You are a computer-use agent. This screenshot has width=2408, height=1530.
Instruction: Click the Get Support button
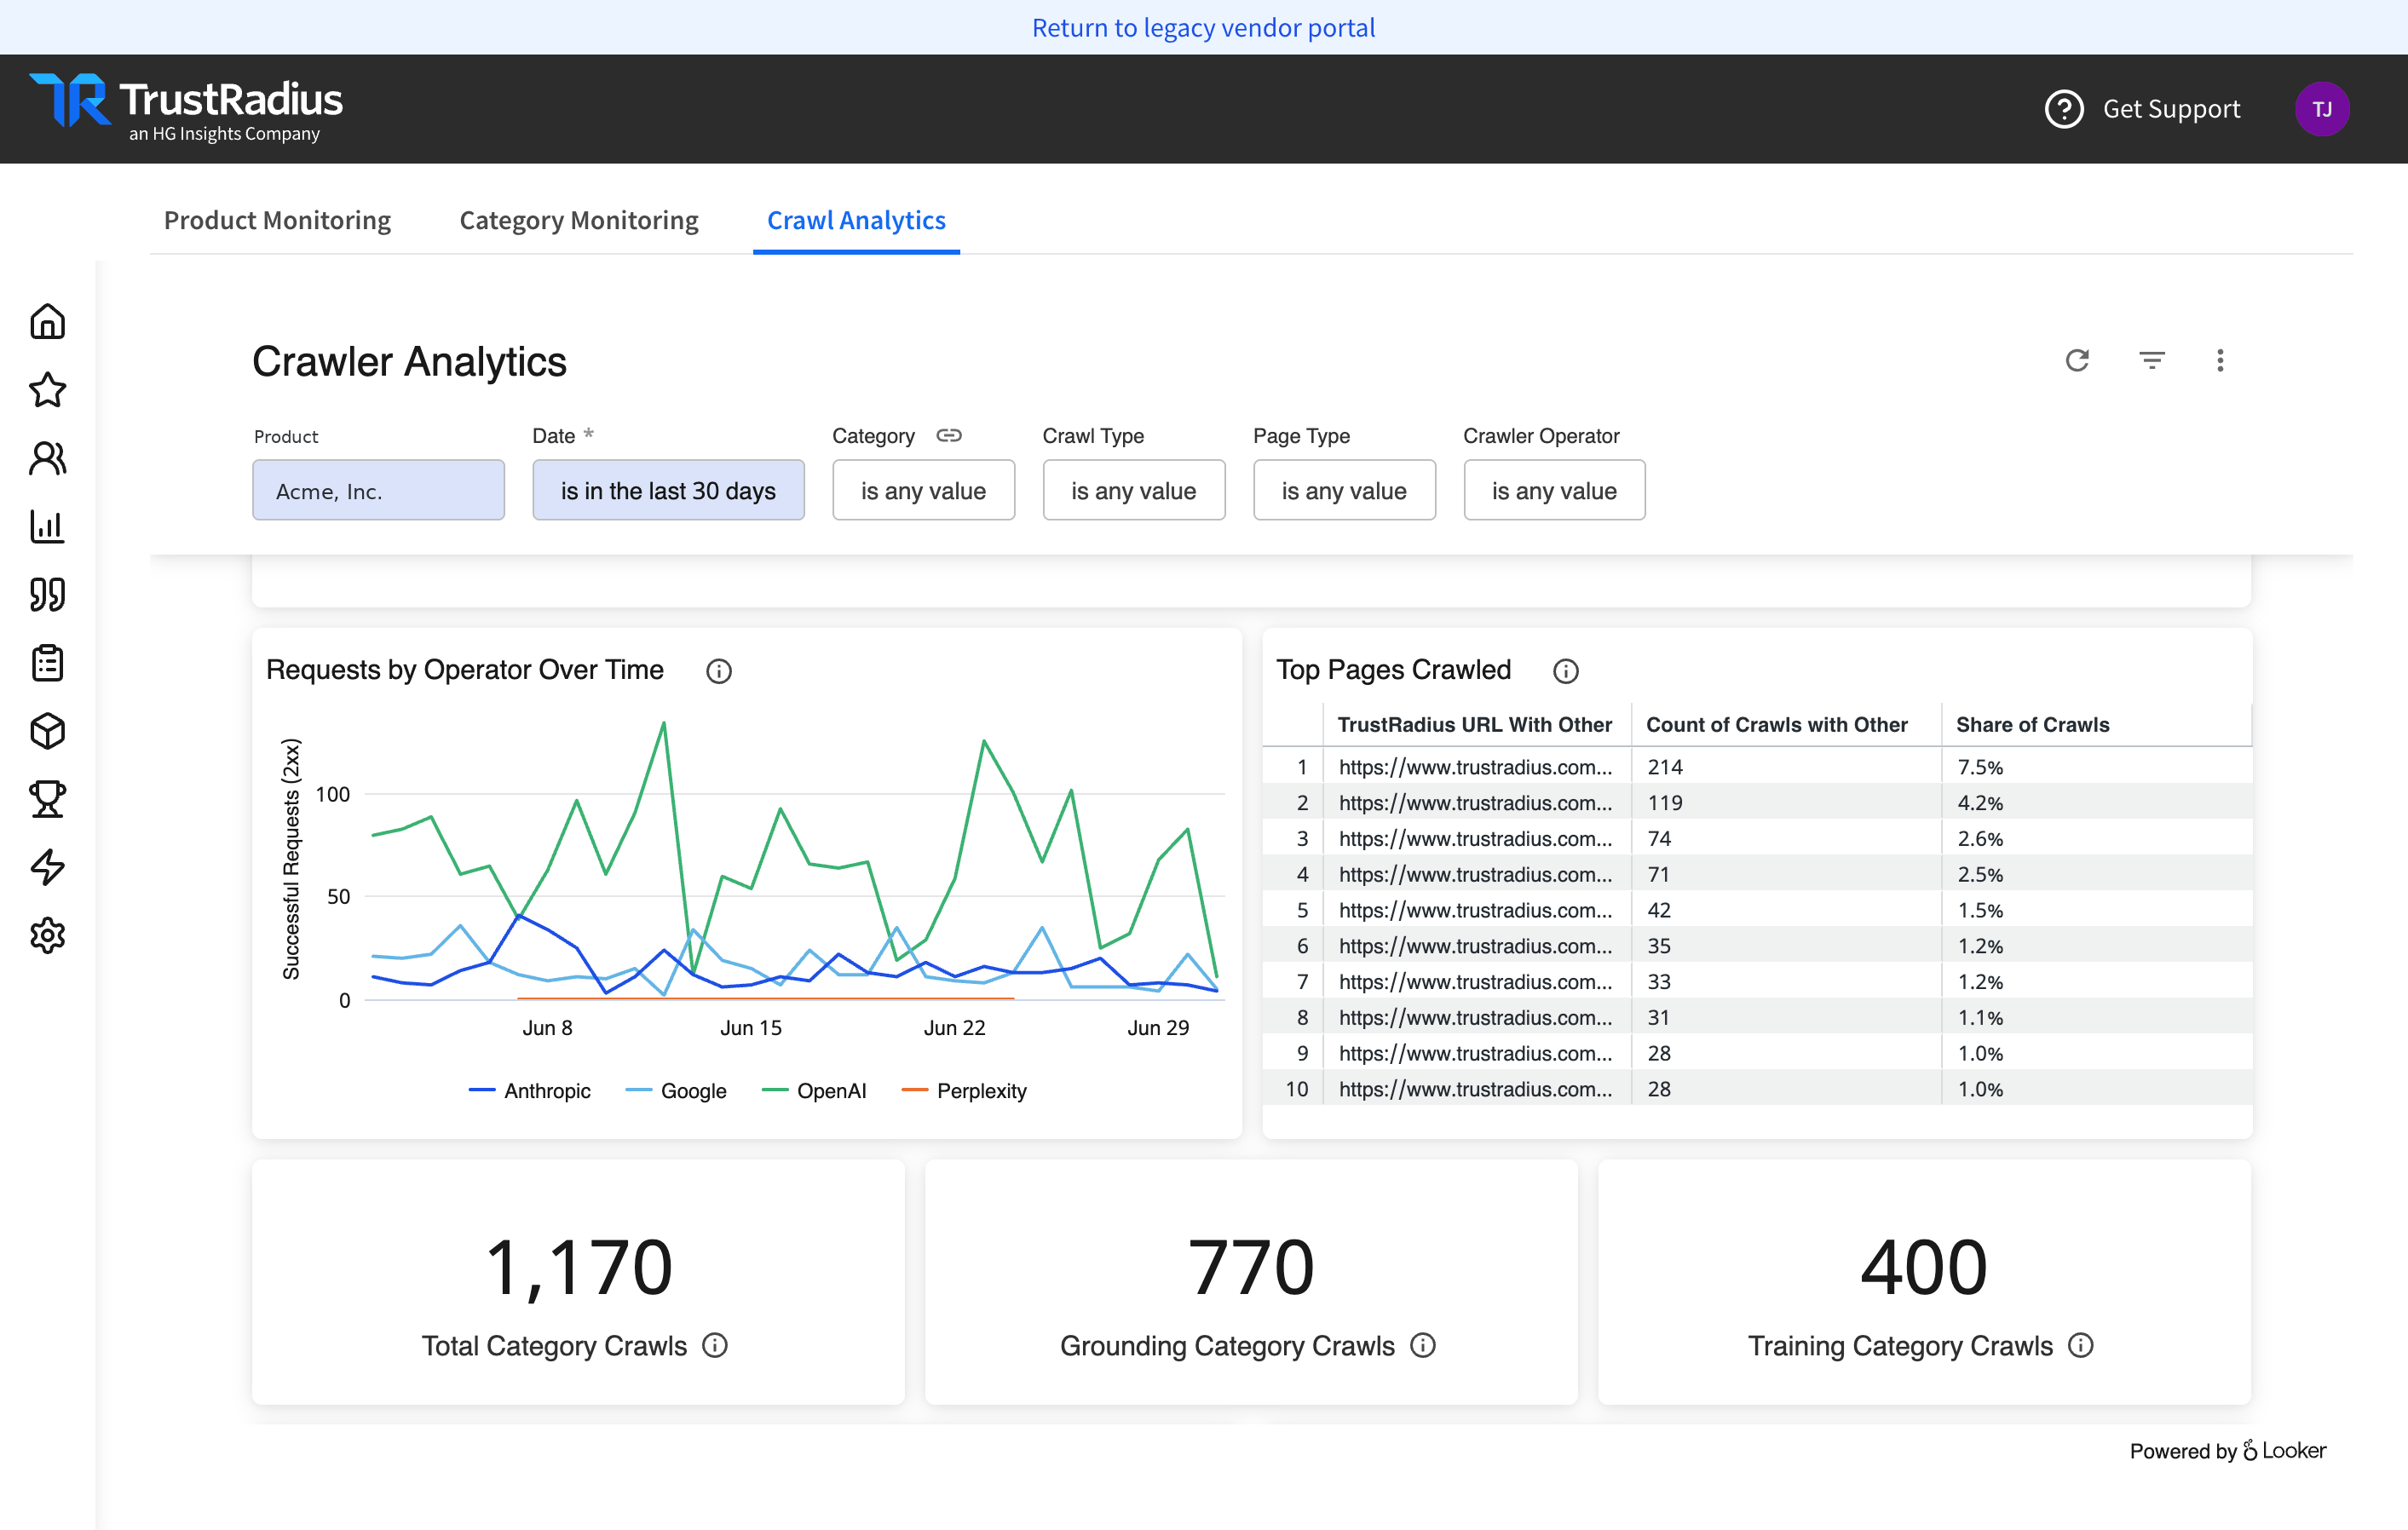coord(2143,109)
